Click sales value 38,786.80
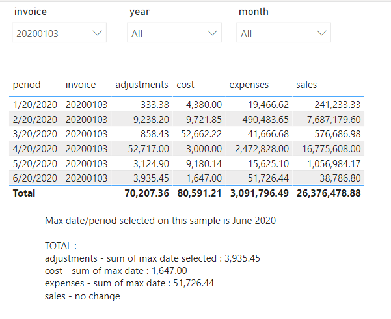 click(340, 178)
